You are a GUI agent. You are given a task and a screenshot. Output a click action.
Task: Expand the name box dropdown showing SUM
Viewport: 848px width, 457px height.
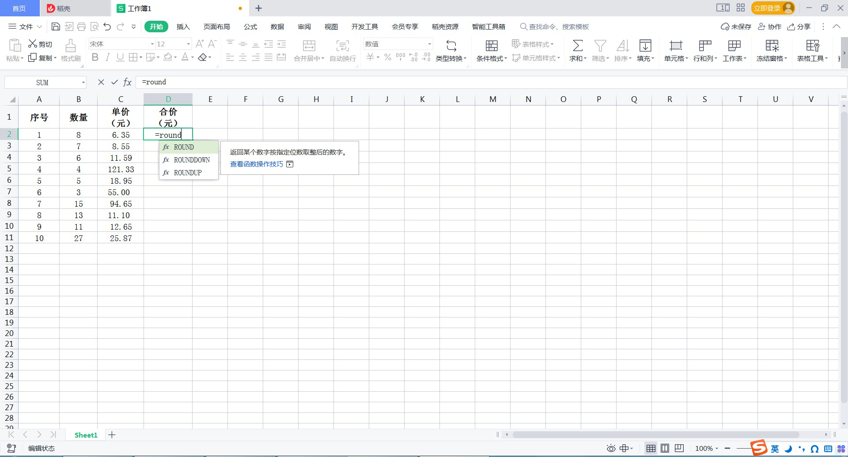pyautogui.click(x=83, y=83)
